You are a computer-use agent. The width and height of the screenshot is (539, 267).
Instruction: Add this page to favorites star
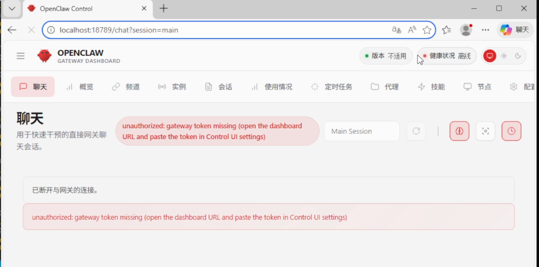click(427, 30)
